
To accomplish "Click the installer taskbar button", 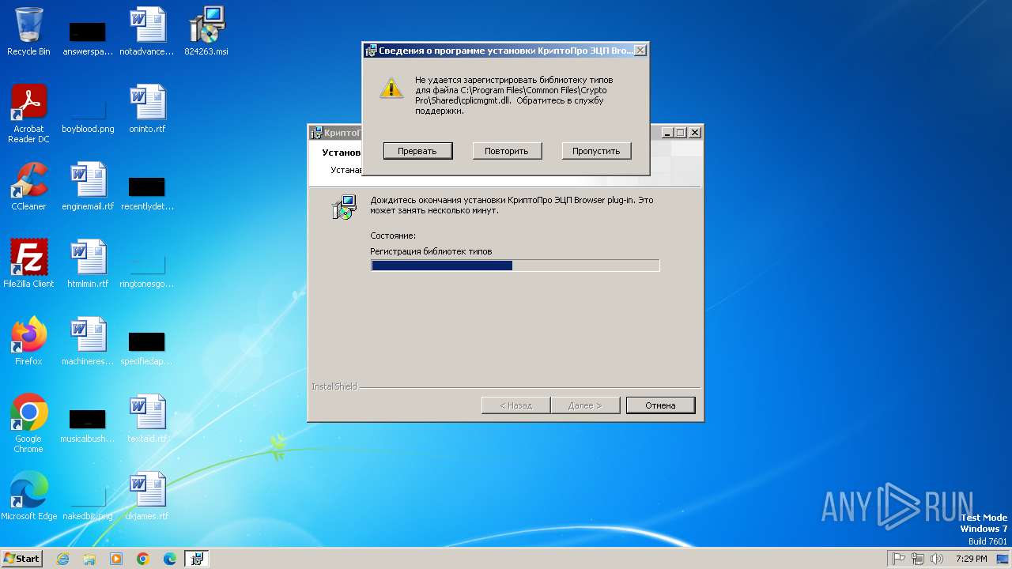I will [197, 559].
